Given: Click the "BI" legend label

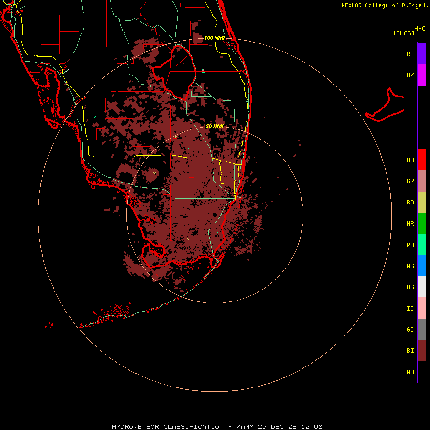Looking at the screenshot, I should tap(410, 351).
